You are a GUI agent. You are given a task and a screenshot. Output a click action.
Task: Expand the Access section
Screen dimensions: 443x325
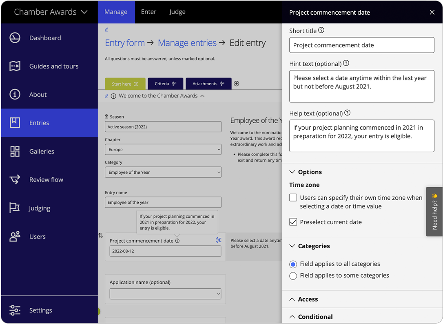tap(292, 299)
